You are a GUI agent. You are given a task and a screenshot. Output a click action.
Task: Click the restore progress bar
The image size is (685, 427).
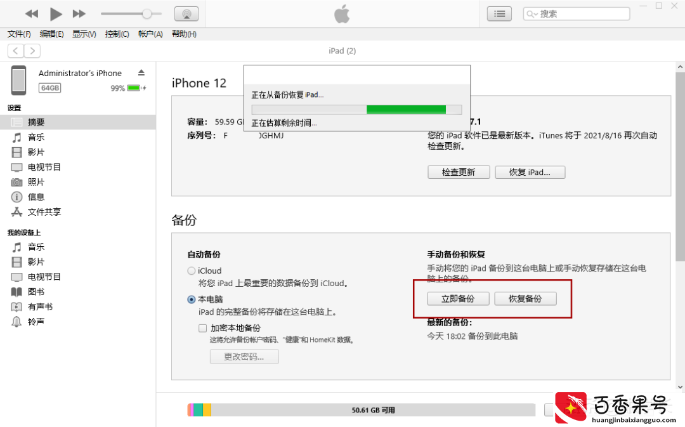tap(356, 110)
